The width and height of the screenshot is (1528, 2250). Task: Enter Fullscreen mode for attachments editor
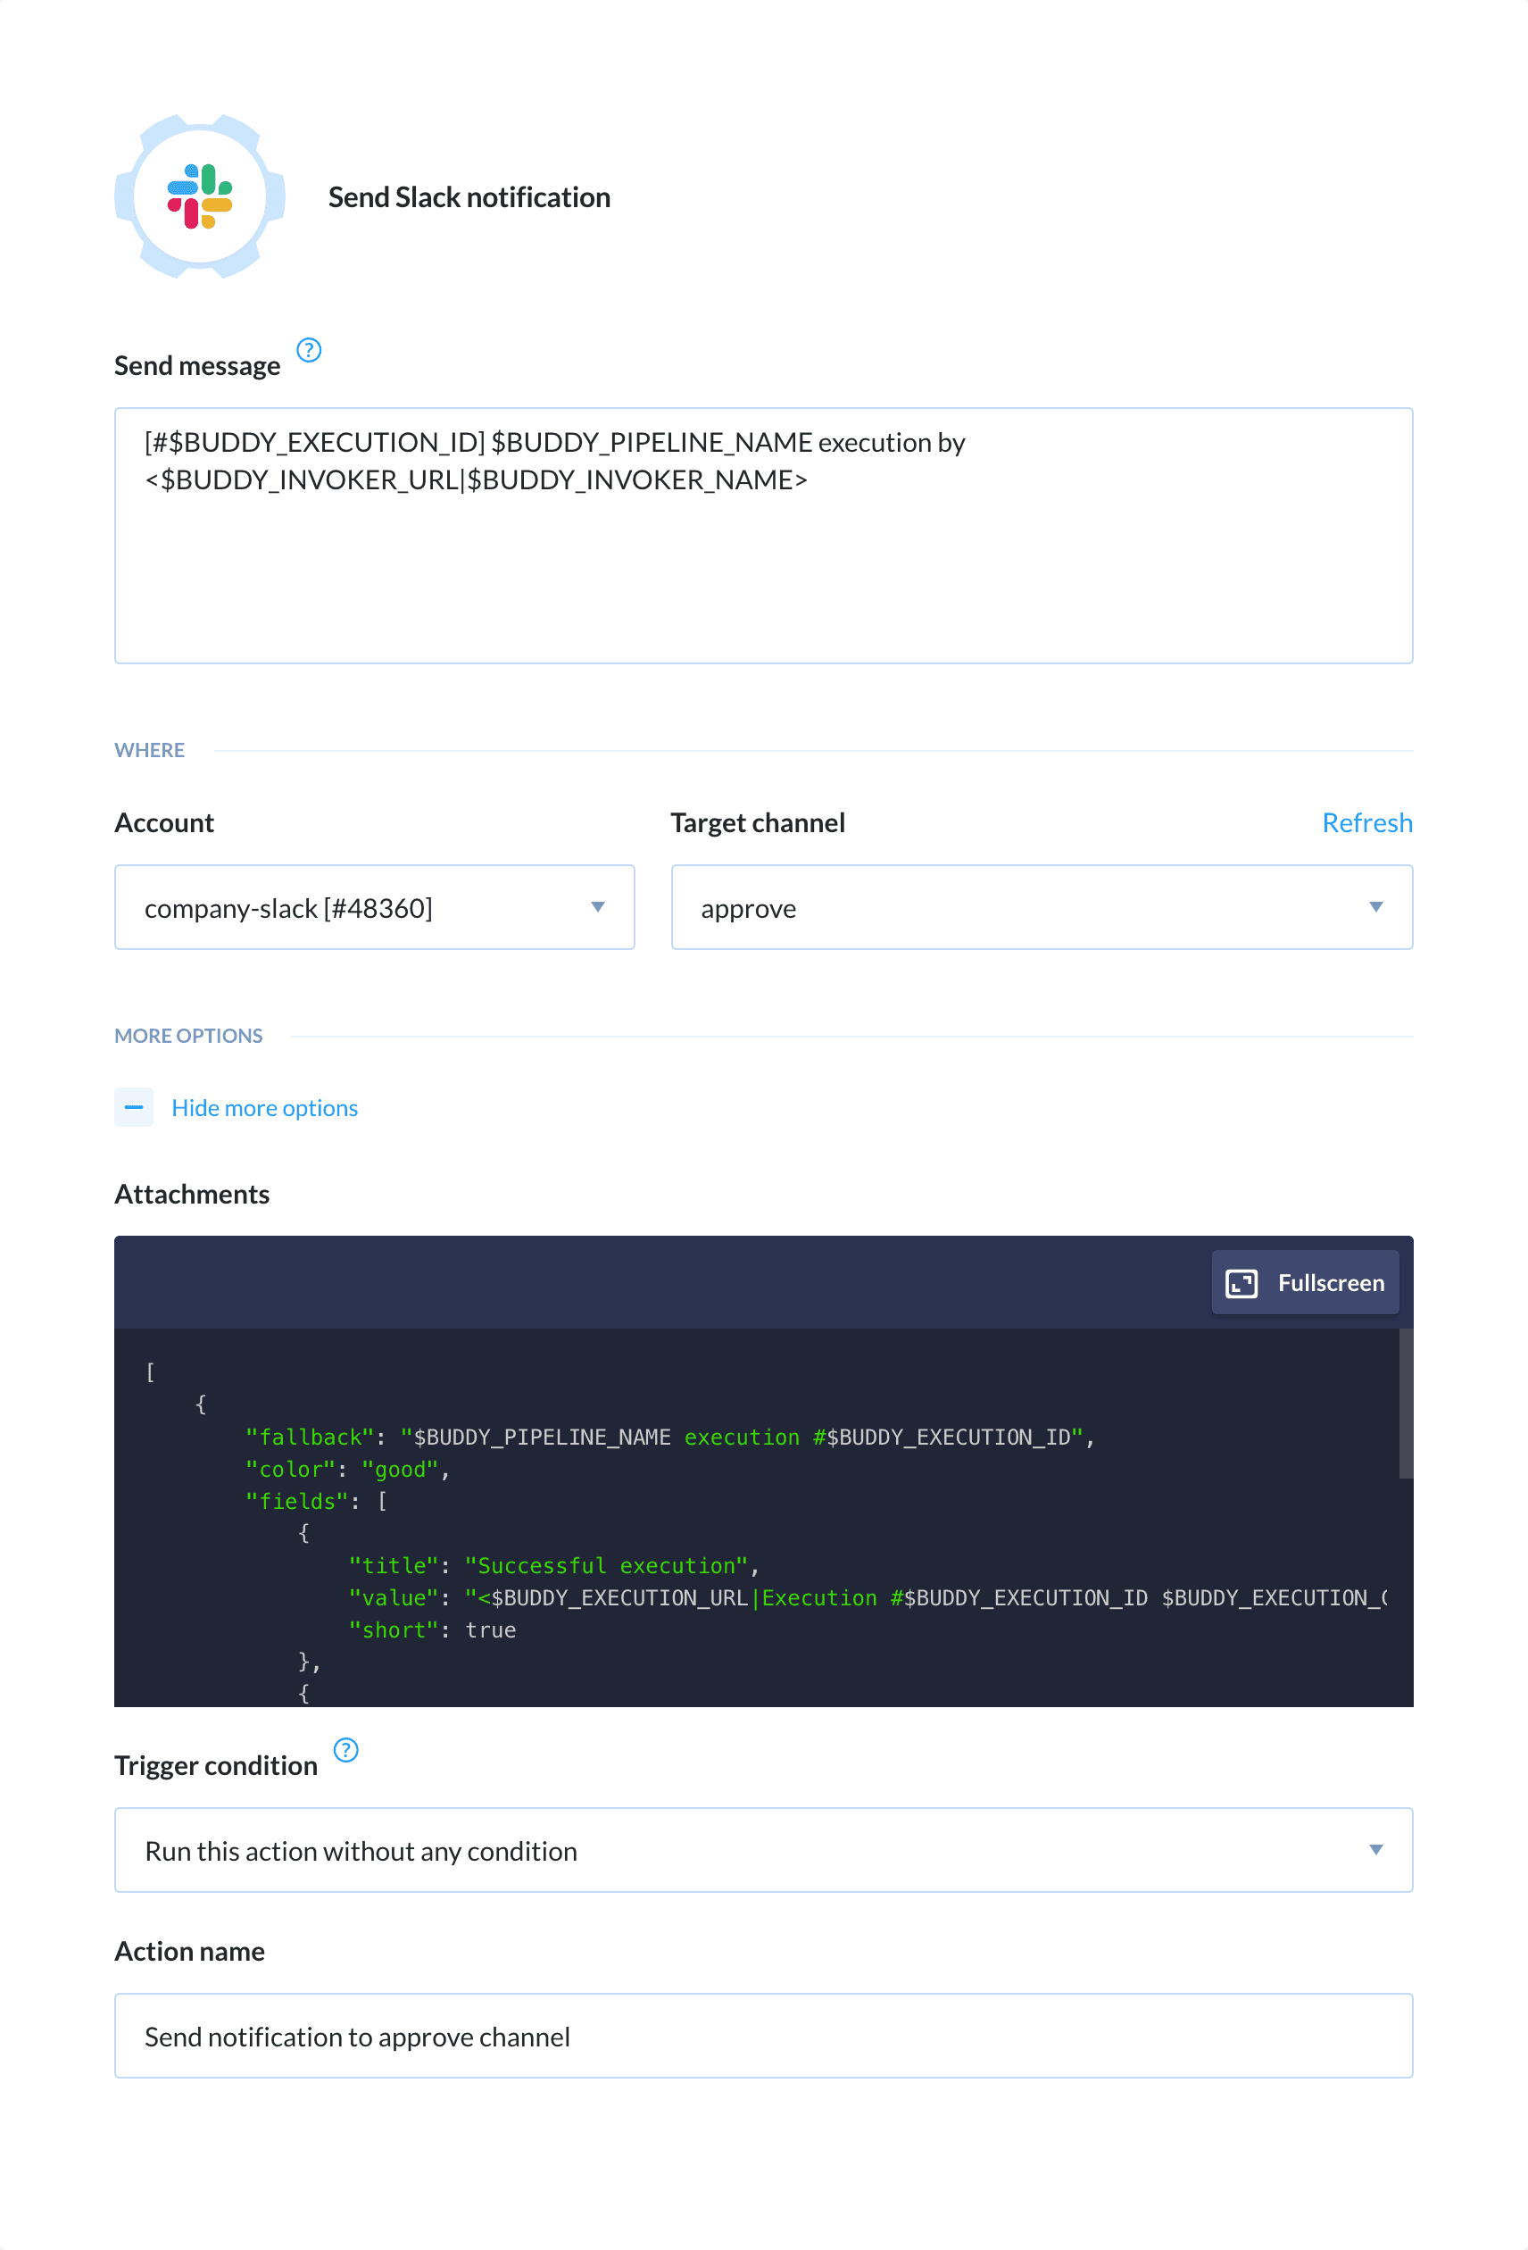pyautogui.click(x=1305, y=1282)
